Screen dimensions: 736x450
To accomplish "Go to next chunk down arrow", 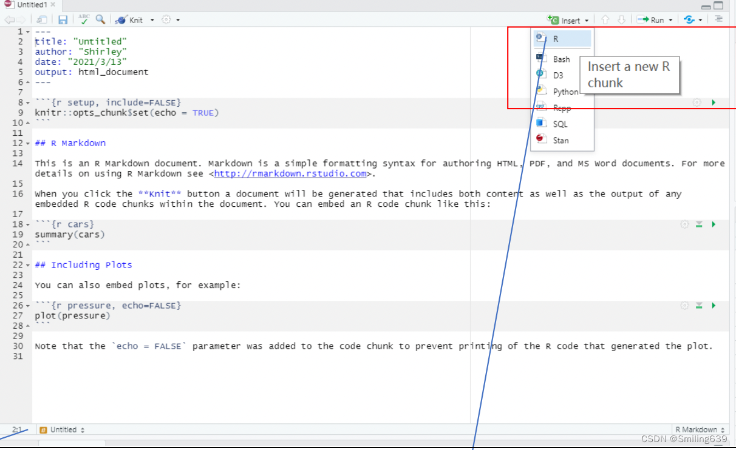I will (x=621, y=20).
